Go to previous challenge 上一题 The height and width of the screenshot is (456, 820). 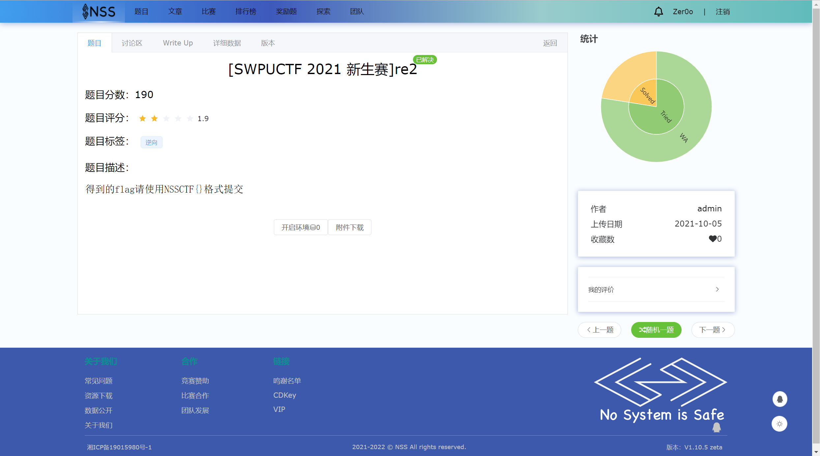(600, 330)
